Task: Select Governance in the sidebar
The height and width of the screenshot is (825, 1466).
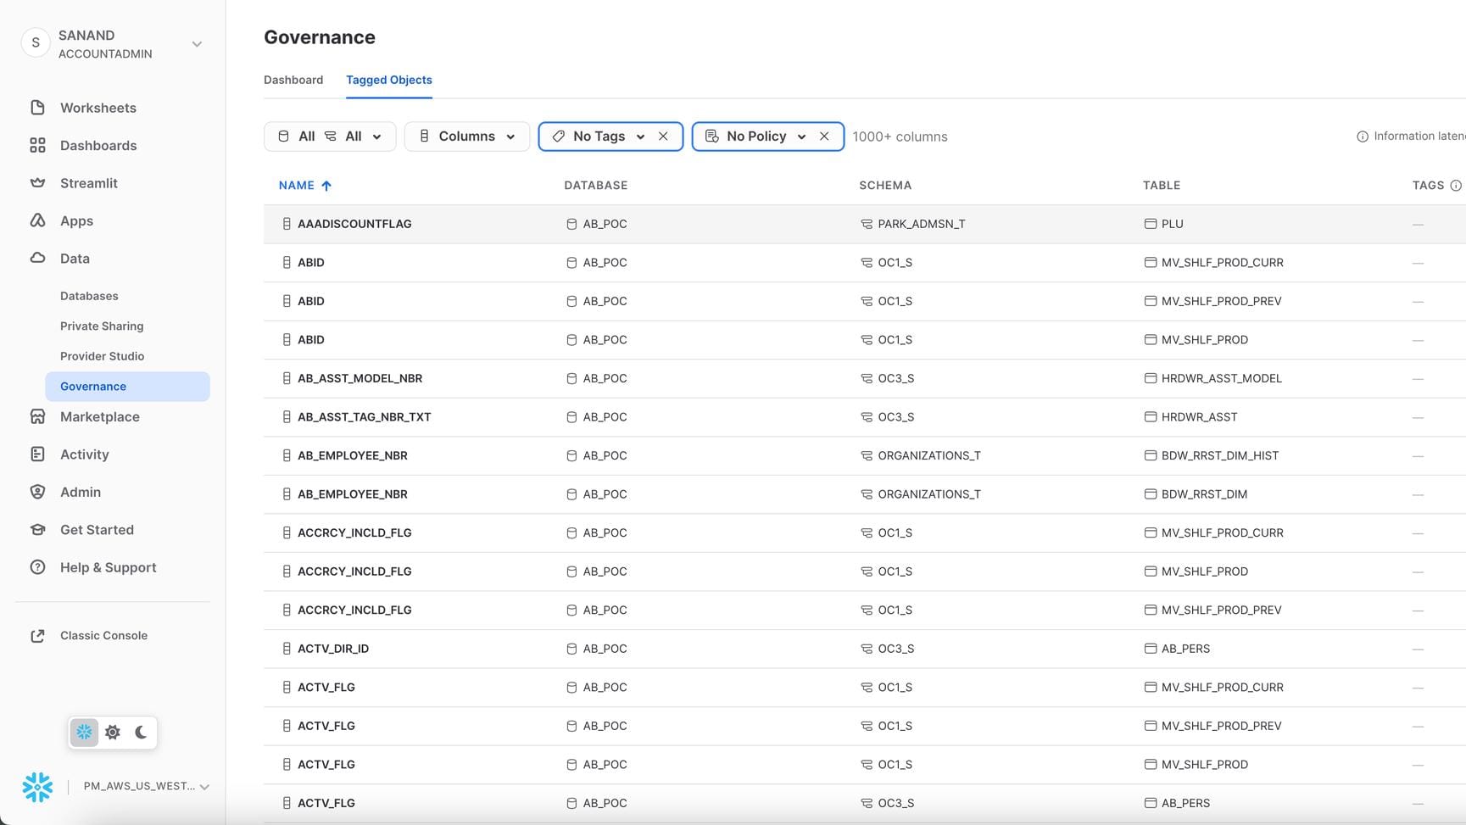Action: [x=127, y=387]
